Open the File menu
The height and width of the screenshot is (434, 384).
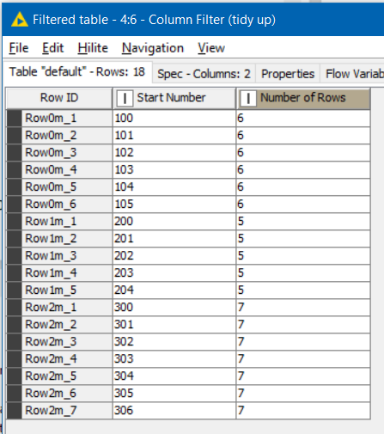click(x=19, y=48)
